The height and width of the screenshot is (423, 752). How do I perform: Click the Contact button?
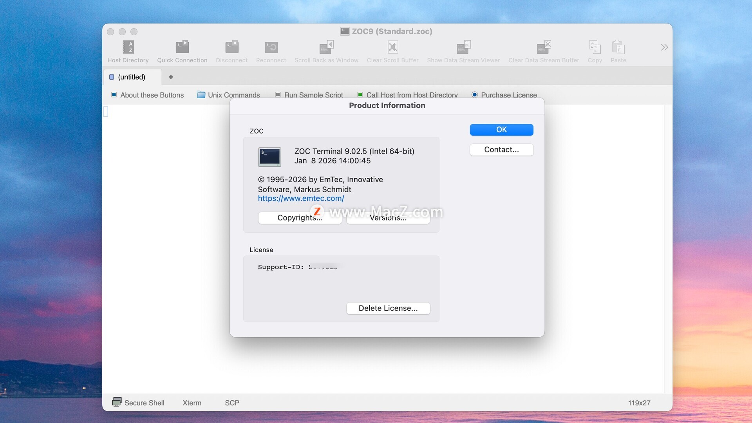point(501,150)
